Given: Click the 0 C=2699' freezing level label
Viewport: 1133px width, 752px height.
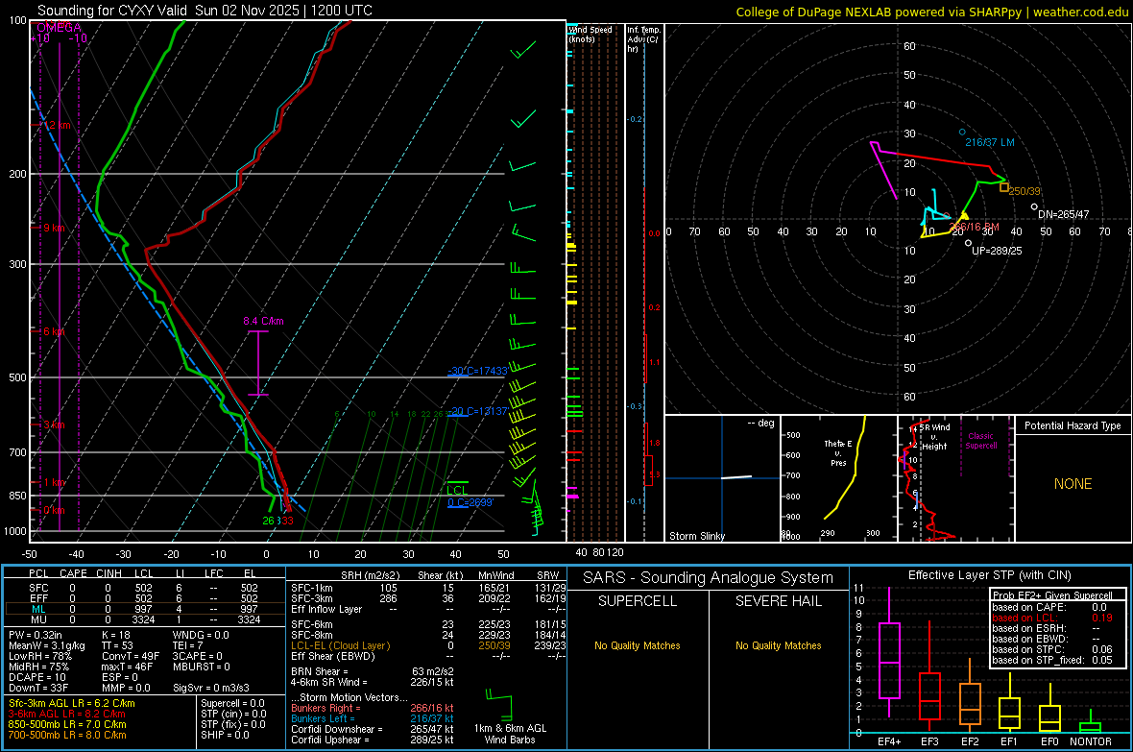Looking at the screenshot, I should pyautogui.click(x=470, y=502).
